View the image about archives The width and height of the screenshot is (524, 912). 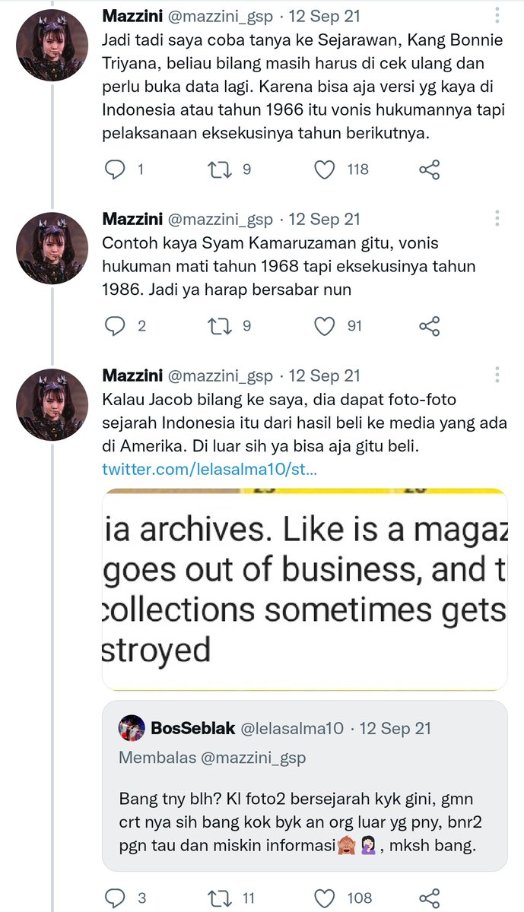click(304, 589)
